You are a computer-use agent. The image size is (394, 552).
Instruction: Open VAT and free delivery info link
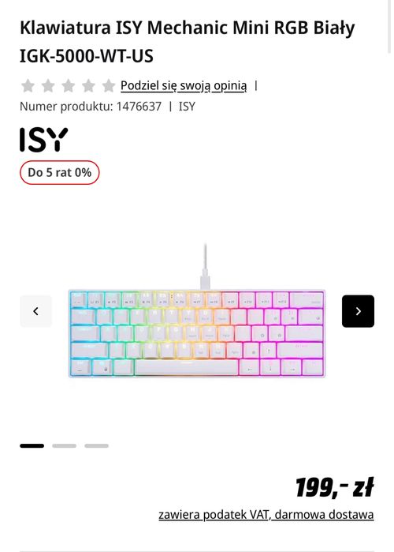point(266,515)
